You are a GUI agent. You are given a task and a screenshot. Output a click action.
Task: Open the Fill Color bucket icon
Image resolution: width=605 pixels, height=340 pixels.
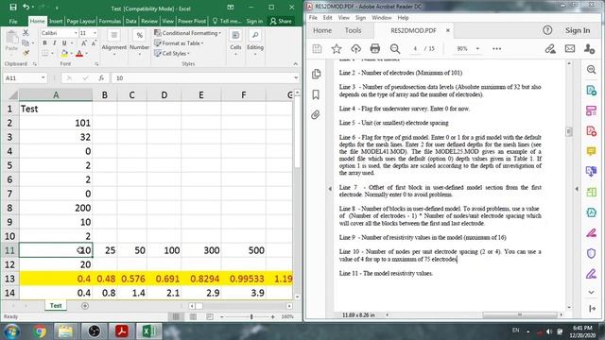64,53
